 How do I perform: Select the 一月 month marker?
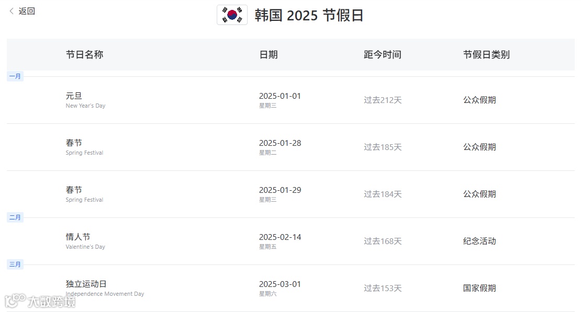(15, 76)
